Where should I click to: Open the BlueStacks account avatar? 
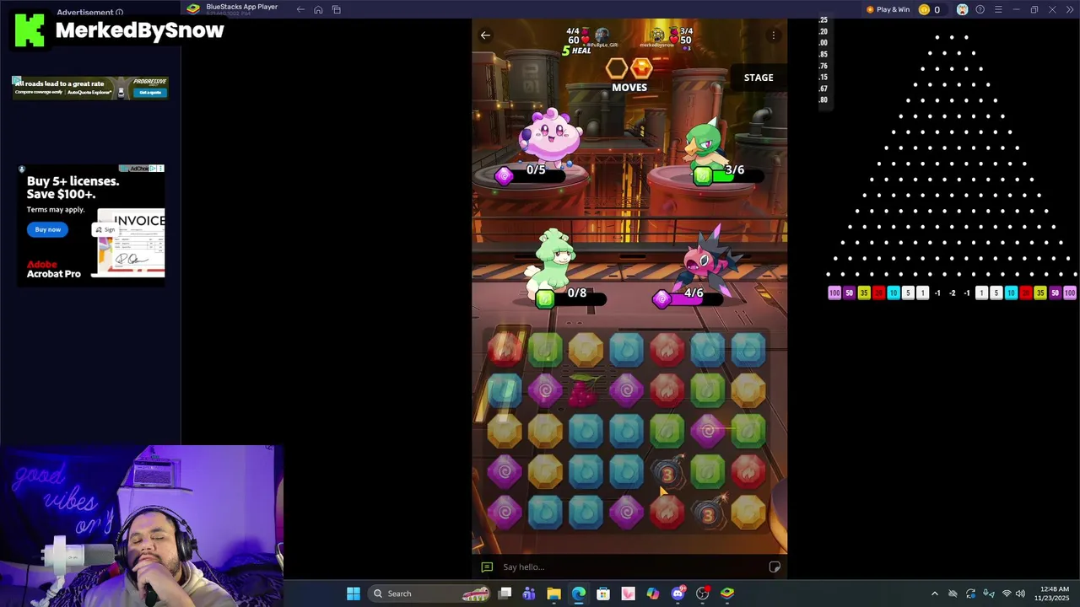(962, 9)
